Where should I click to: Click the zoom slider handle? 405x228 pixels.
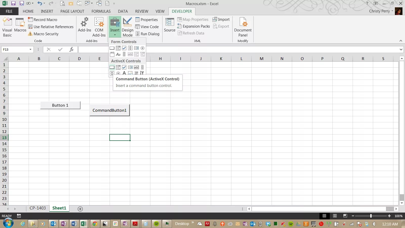pos(371,216)
